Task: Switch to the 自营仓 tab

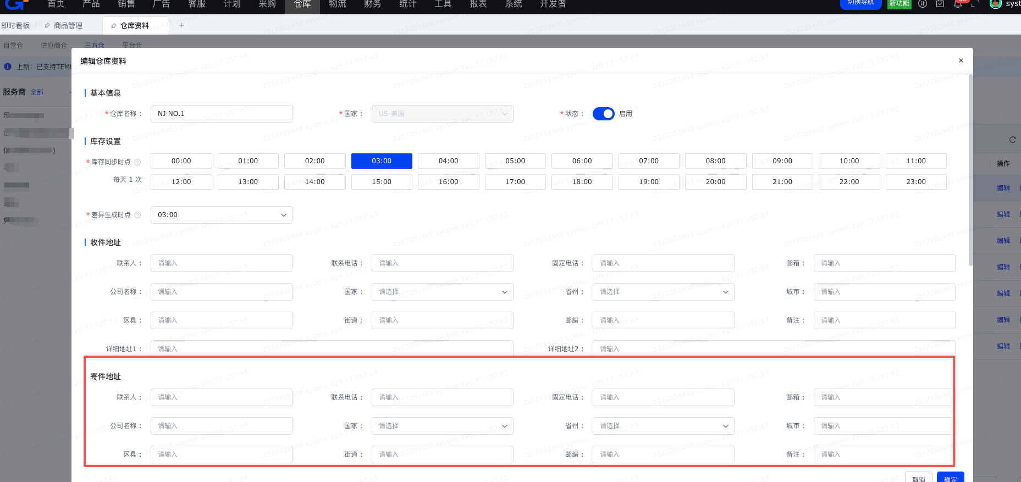Action: point(13,46)
